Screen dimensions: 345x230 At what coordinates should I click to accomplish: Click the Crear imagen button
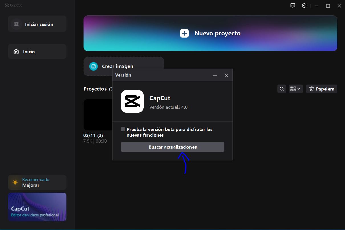coord(124,66)
